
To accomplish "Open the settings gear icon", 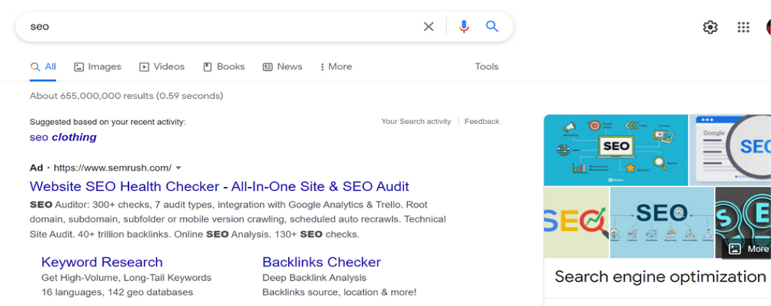I will (710, 27).
